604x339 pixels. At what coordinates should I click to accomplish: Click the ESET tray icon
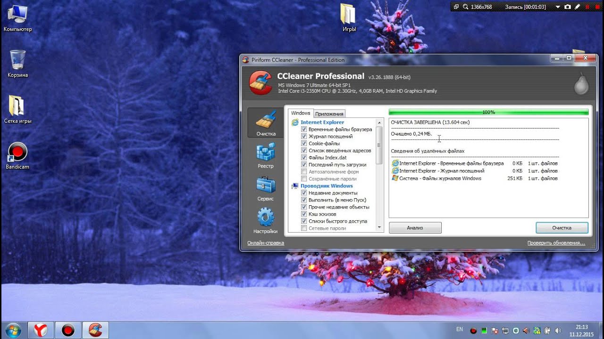[516, 331]
